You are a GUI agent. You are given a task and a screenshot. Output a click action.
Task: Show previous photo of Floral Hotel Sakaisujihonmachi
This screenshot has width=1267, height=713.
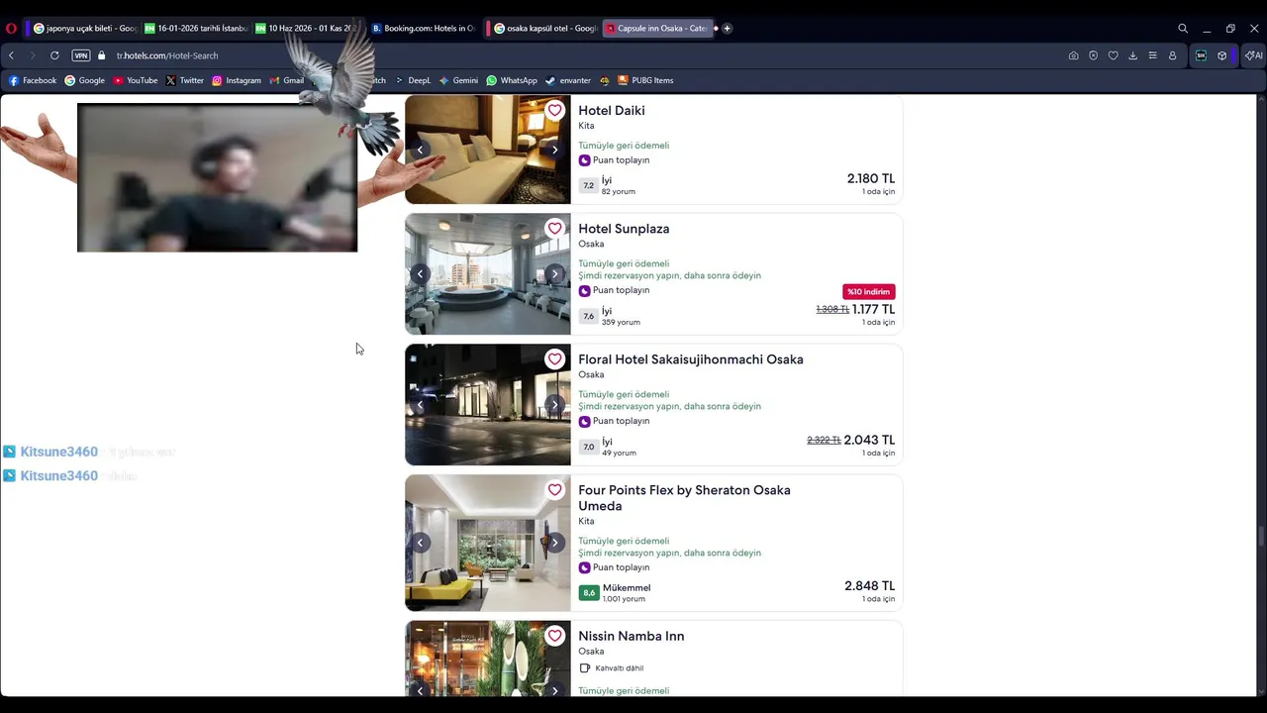point(420,404)
